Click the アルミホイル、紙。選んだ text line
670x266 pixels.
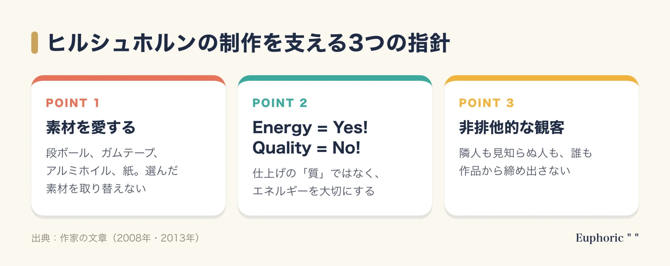point(112,171)
